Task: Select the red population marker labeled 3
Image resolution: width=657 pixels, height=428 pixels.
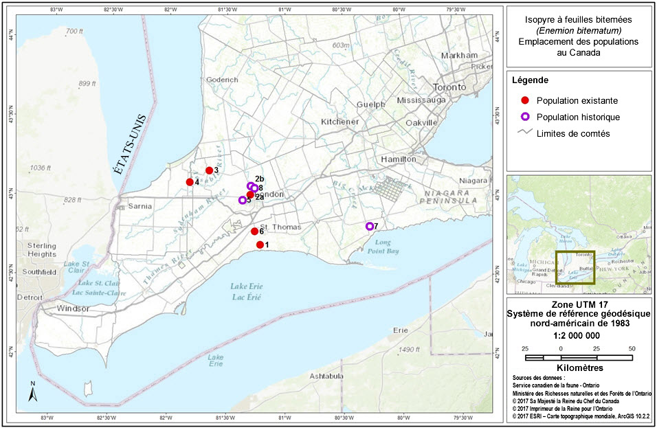Action: pyautogui.click(x=209, y=170)
